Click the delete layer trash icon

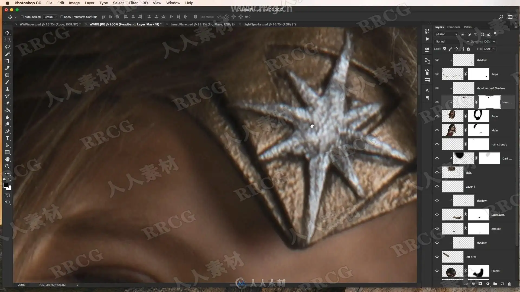[509, 284]
